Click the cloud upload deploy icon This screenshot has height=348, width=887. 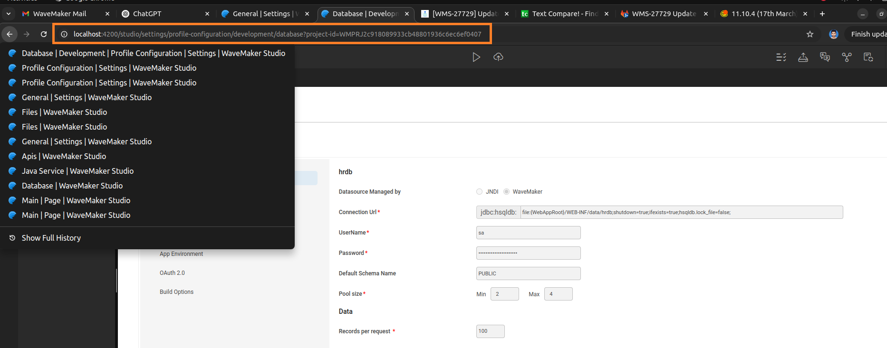coord(498,57)
